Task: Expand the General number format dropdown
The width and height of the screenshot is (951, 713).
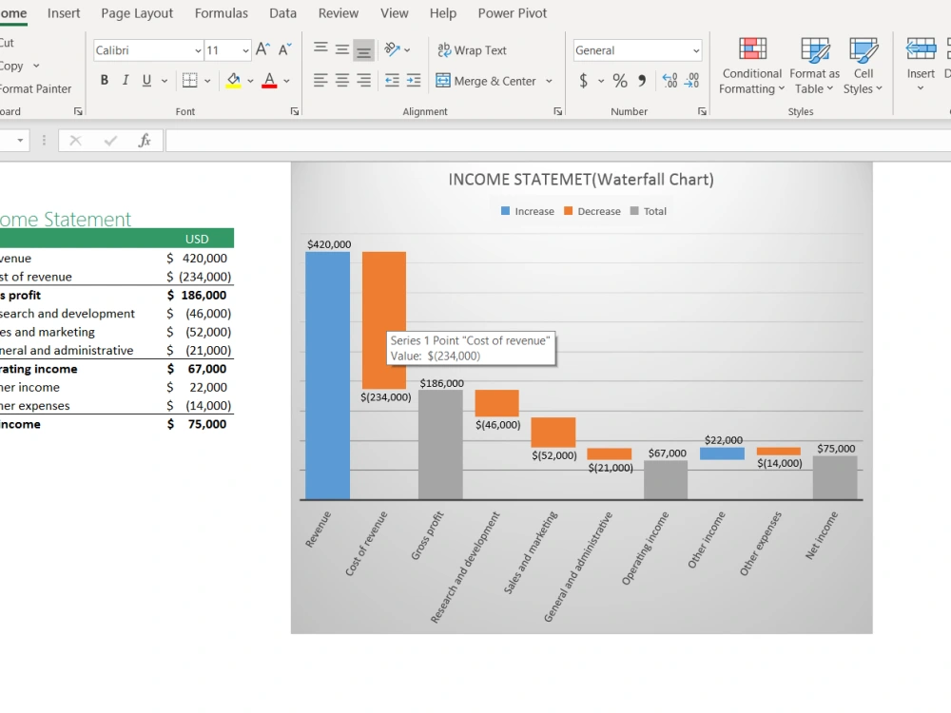Action: tap(696, 50)
